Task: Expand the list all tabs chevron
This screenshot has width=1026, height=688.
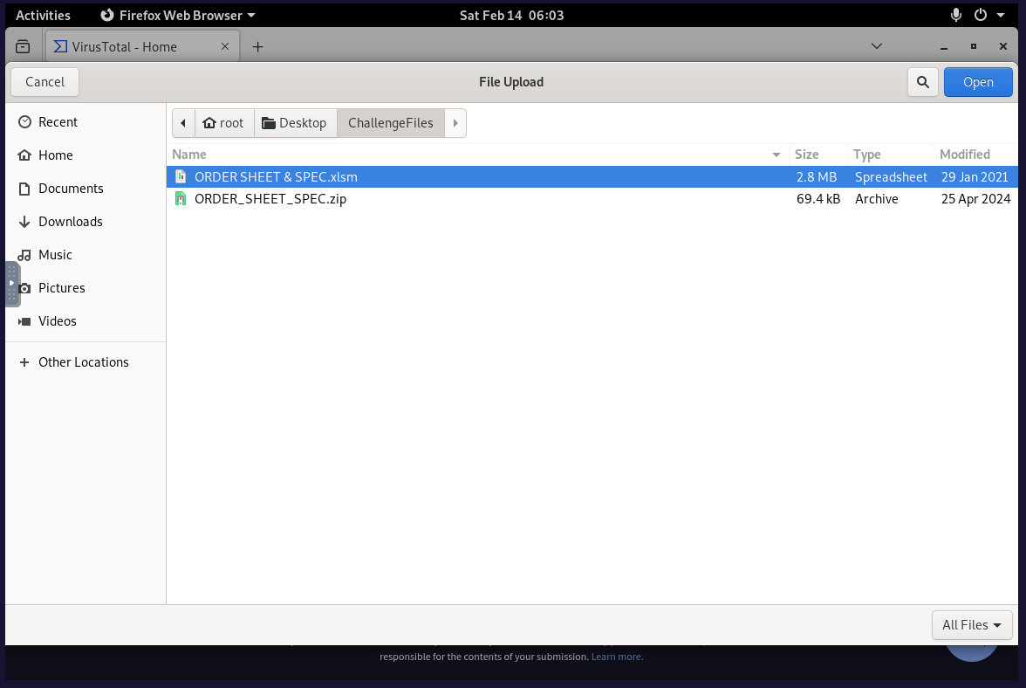Action: click(877, 47)
